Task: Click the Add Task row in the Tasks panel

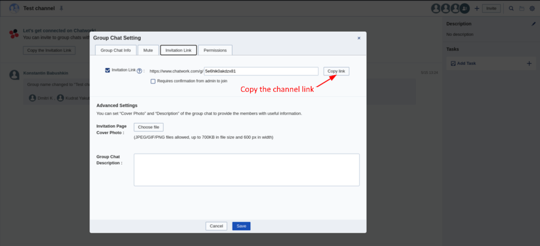Action: (x=491, y=63)
